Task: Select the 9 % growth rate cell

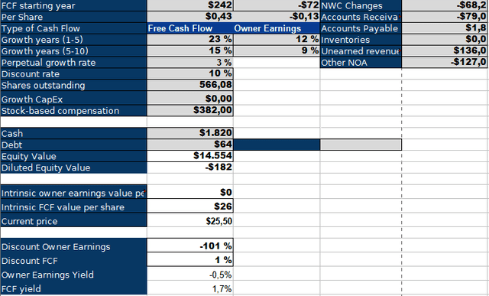Action: [277, 51]
